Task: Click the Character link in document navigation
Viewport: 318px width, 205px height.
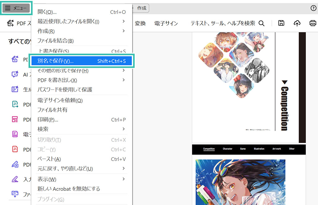Action: pos(227,149)
